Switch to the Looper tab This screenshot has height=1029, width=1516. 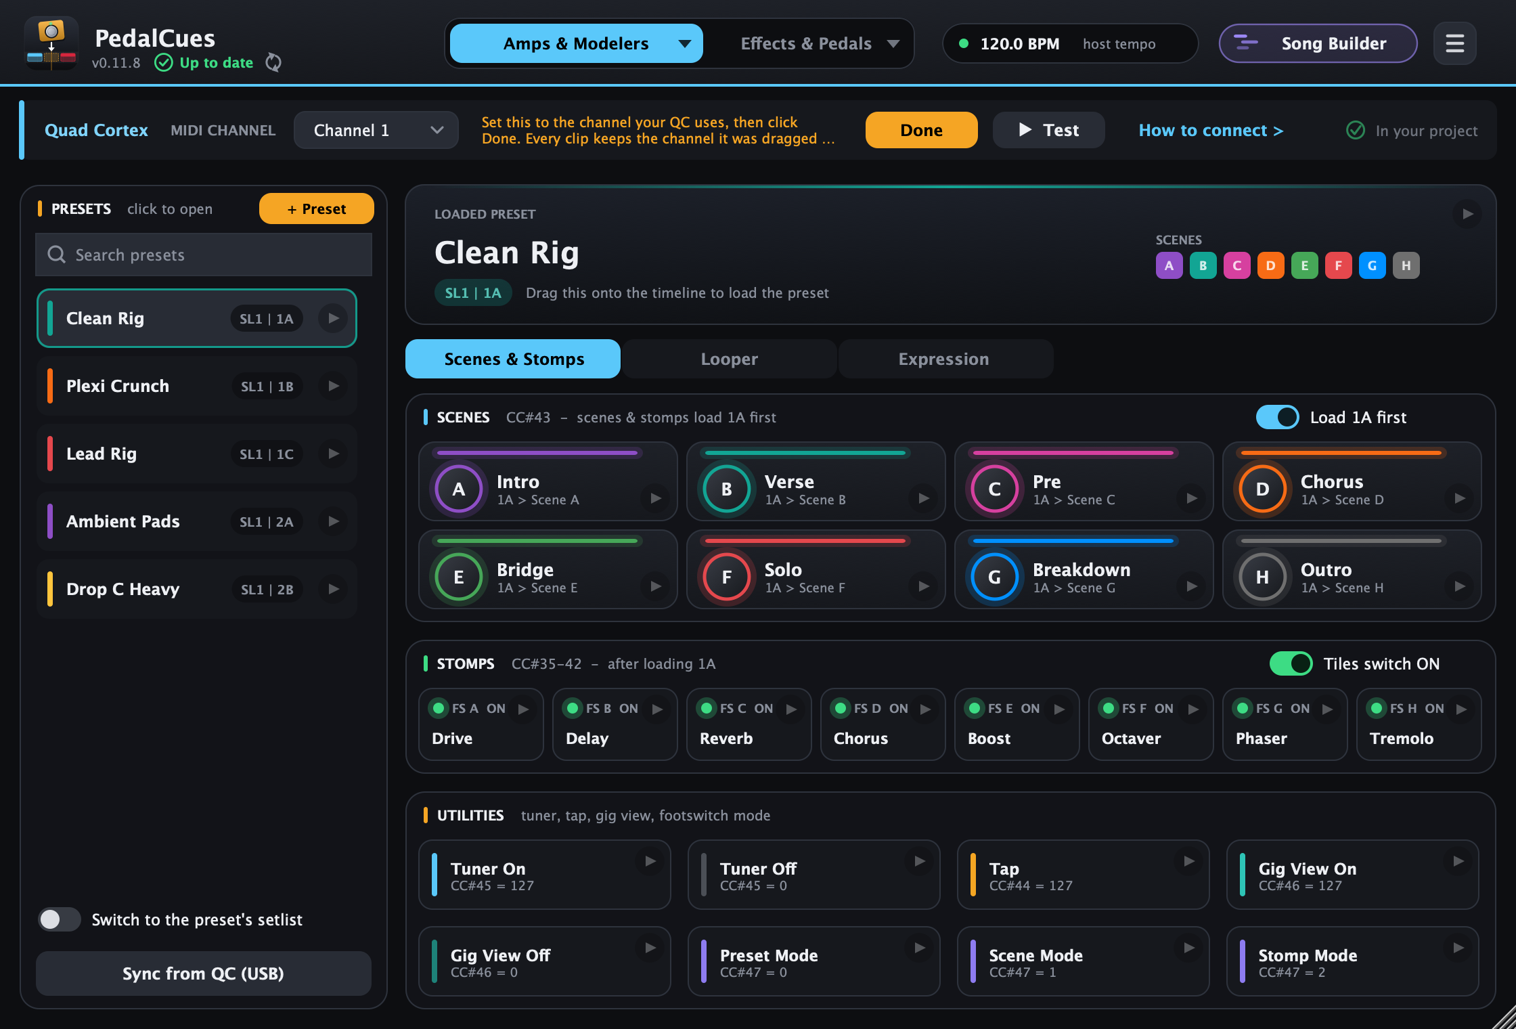pyautogui.click(x=729, y=359)
